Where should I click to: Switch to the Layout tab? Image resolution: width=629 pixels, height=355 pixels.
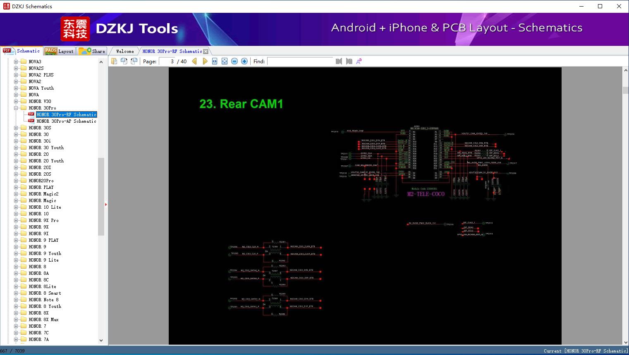pyautogui.click(x=60, y=51)
